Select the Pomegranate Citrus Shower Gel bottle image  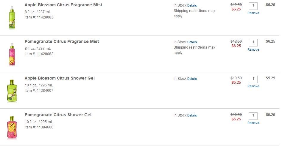(12, 128)
